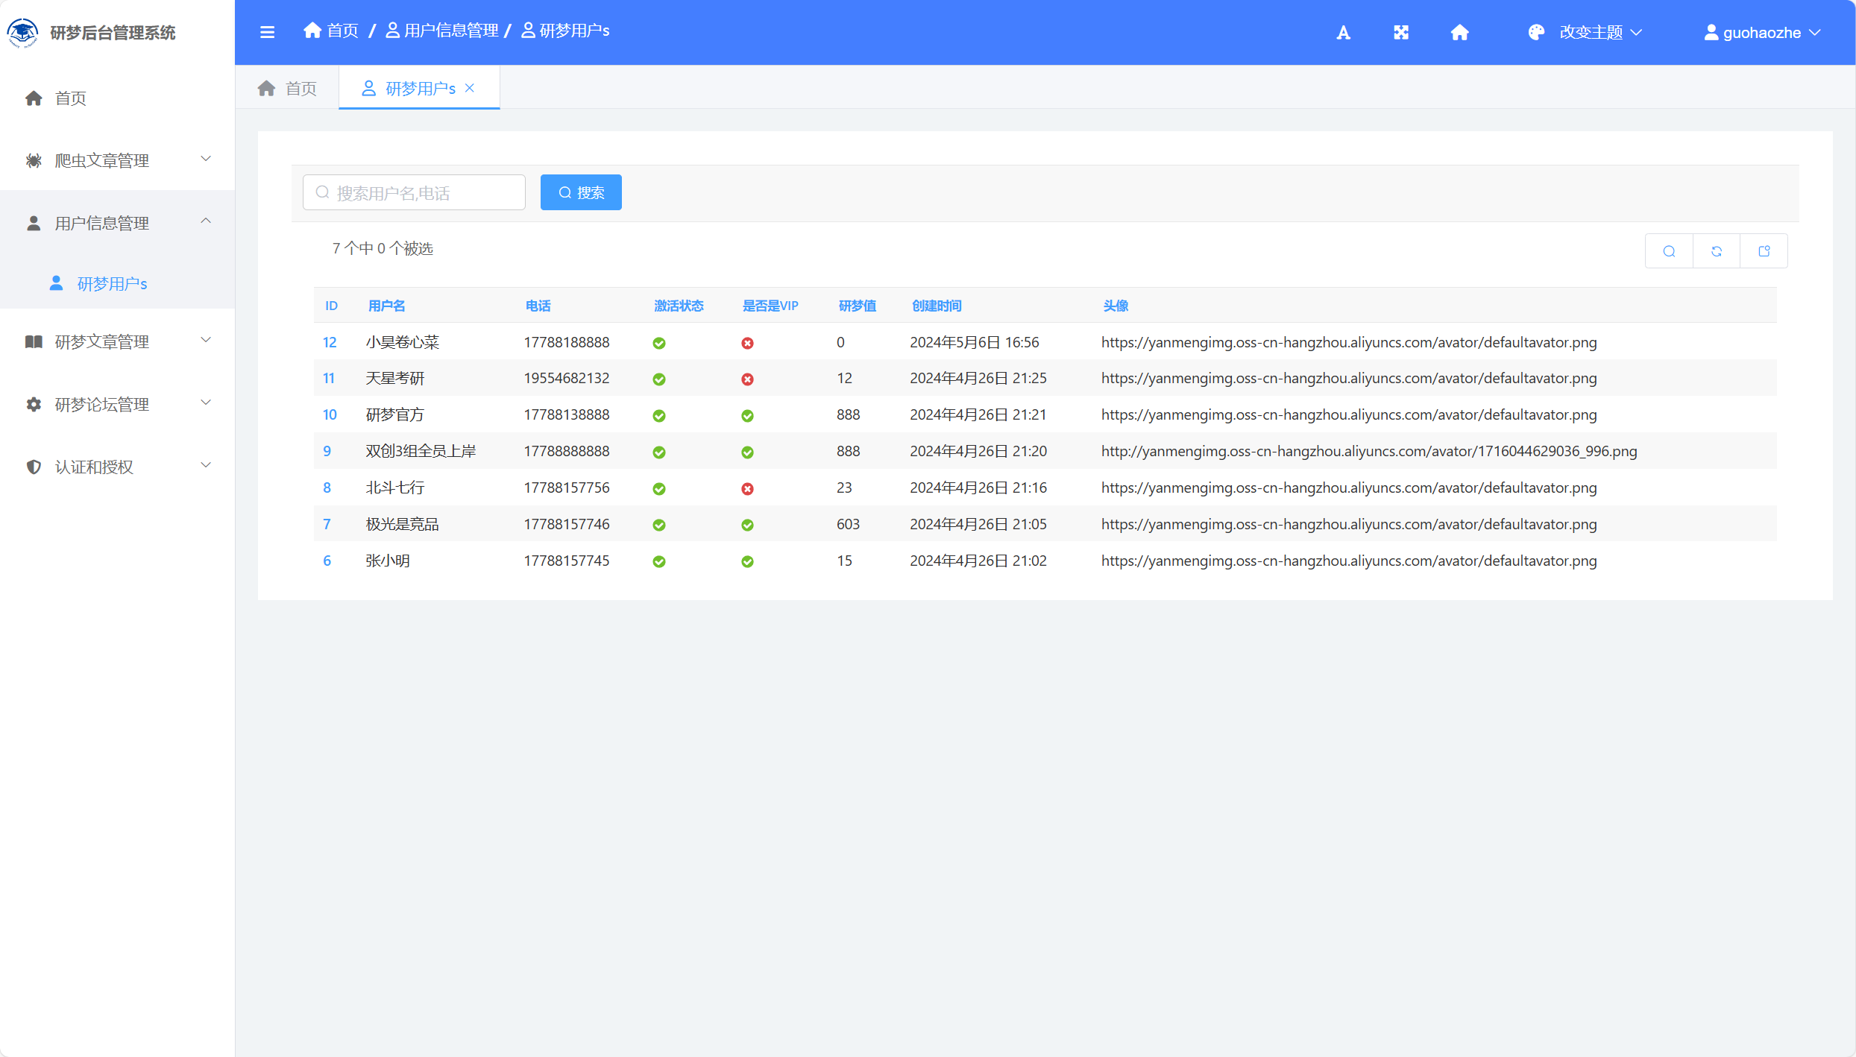1856x1057 pixels.
Task: Click the export icon button above table
Action: click(1764, 251)
